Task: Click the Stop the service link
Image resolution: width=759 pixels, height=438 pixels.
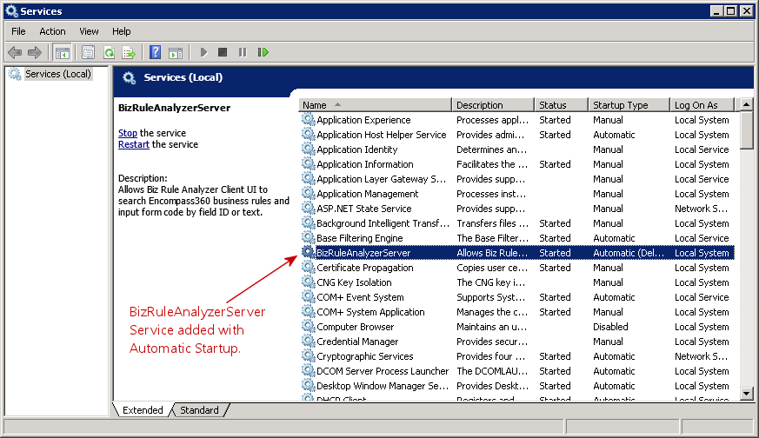Action: 127,133
